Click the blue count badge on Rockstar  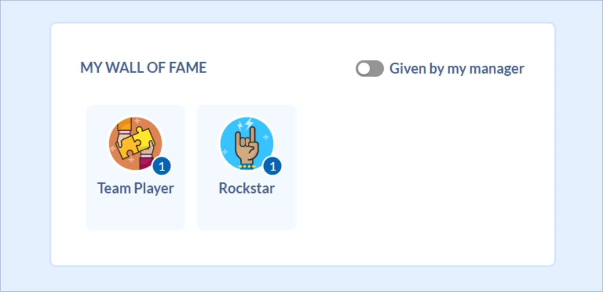272,167
